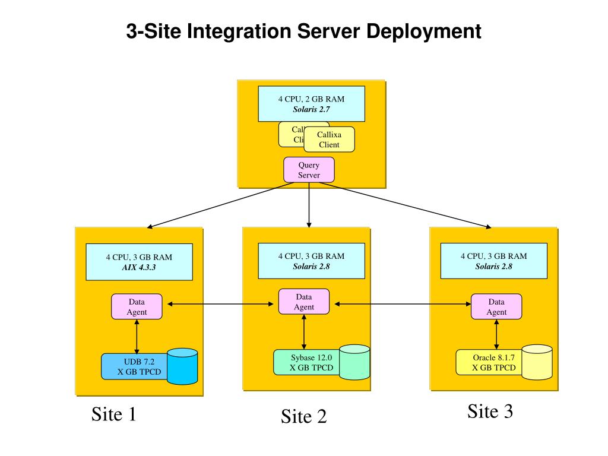608x456 pixels.
Task: Click the 'Oracle 8.1.7 X GB TPCD' label
Action: click(x=489, y=363)
